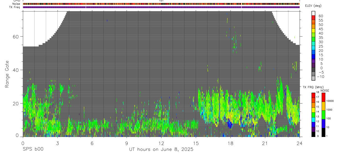Click the 'ELEV (deg)' colorbar title
The image size is (337, 155).
(313, 6)
